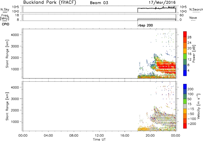The height and width of the screenshot is (141, 203).
Task: Click the 'Nave' legend label
Action: pos(193,18)
